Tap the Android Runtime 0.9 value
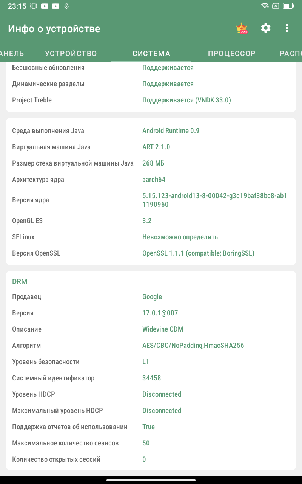This screenshot has width=302, height=484. (x=171, y=131)
